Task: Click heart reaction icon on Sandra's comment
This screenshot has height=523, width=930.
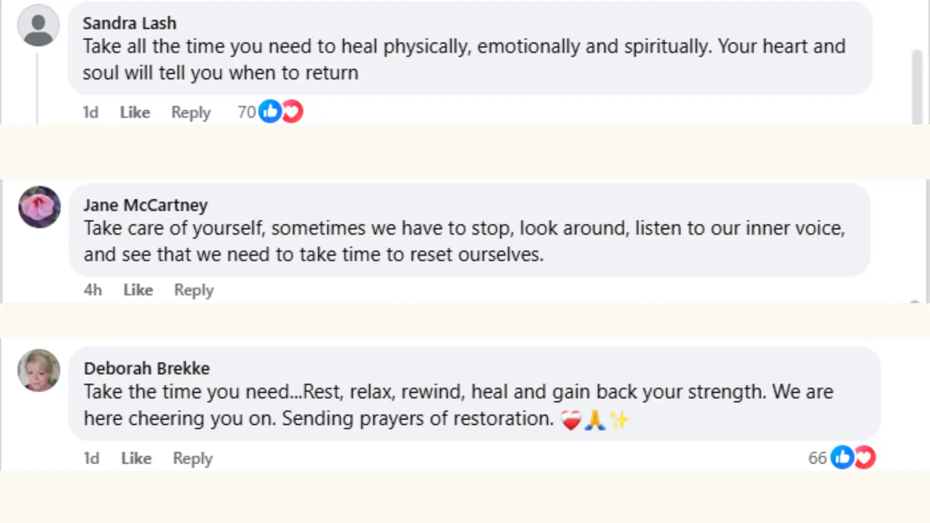Action: [293, 111]
